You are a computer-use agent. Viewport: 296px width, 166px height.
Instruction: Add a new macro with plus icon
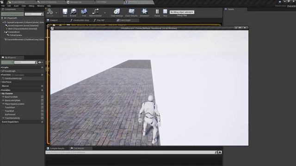pos(42,86)
